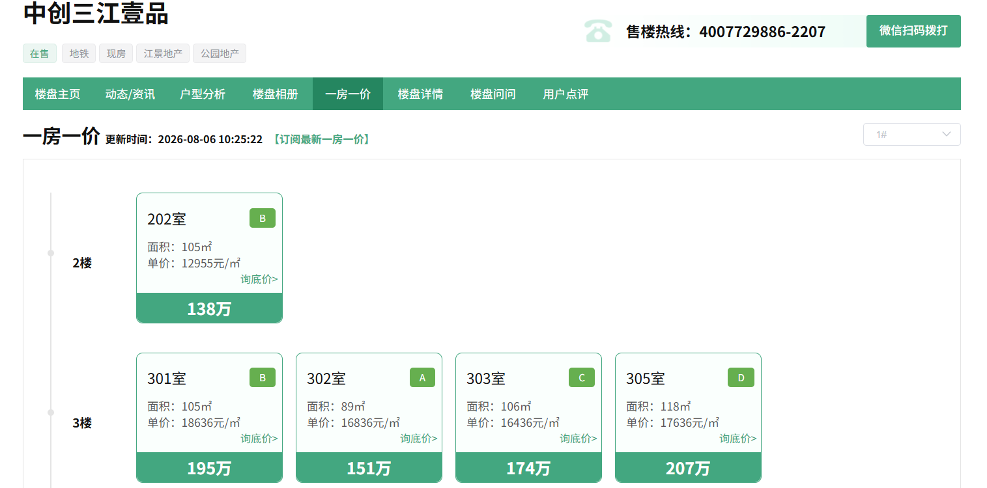Click the 现房 tag
This screenshot has height=488, width=987.
(116, 53)
